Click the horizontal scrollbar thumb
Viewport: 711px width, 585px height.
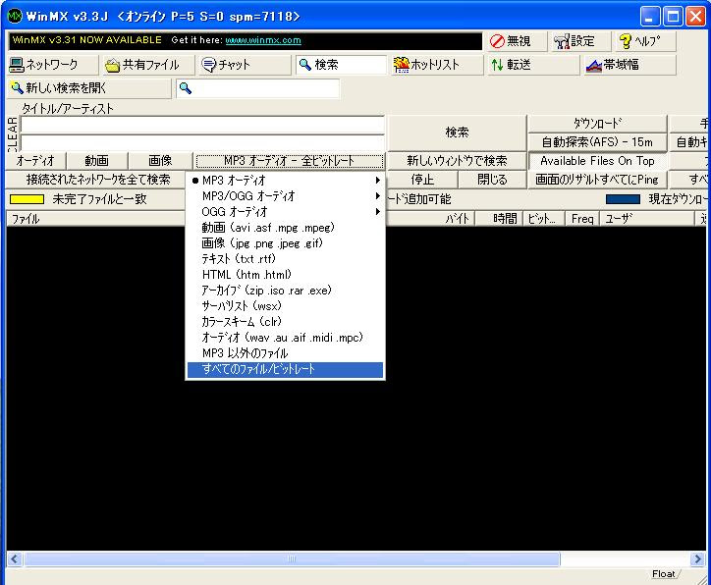click(x=292, y=558)
